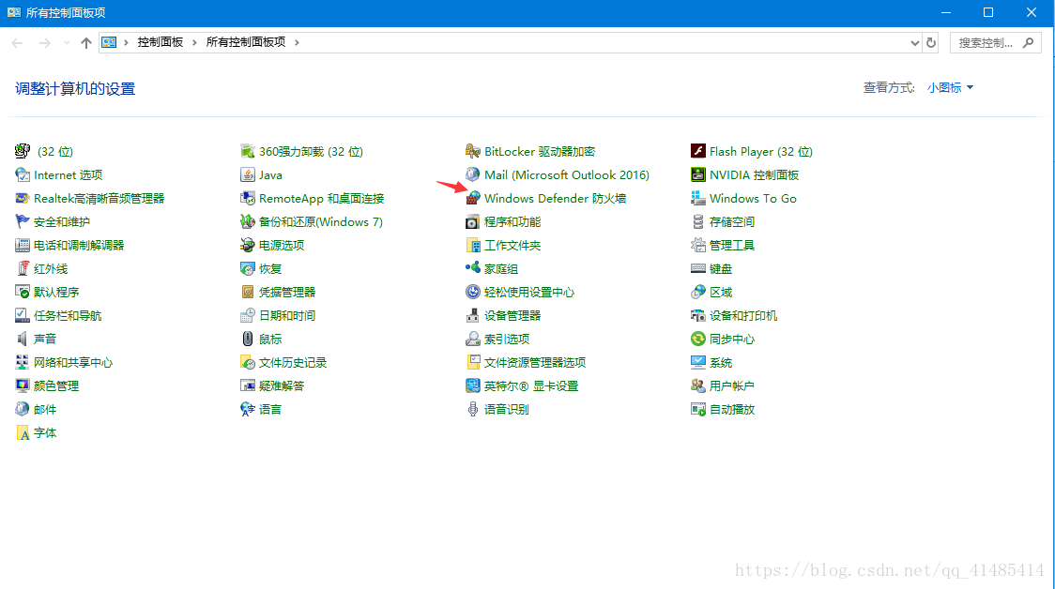The width and height of the screenshot is (1055, 589).
Task: Open 家庭组 link
Action: point(501,269)
